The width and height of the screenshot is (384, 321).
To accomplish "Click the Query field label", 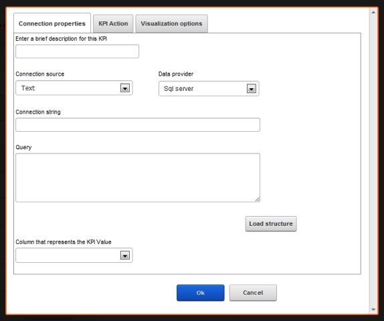I will coord(23,147).
